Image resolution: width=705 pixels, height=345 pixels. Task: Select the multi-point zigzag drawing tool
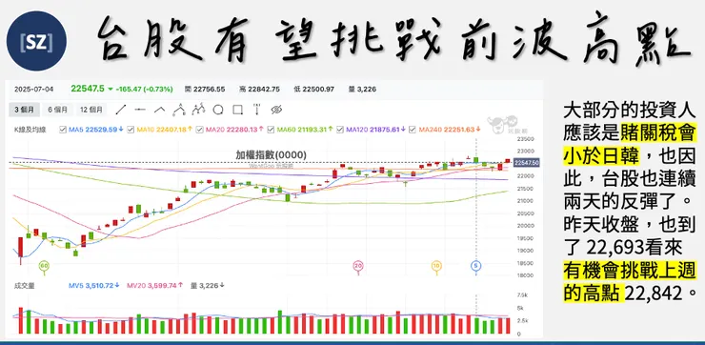pyautogui.click(x=198, y=110)
